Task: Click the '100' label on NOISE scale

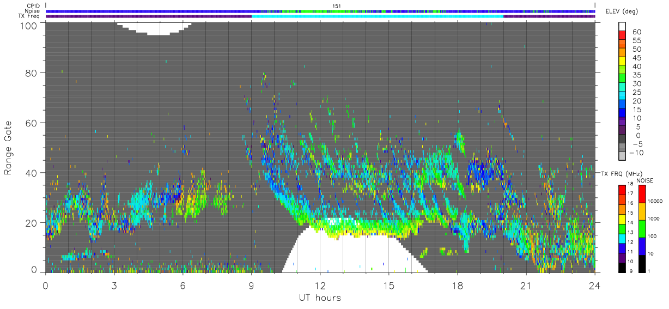Action: (653, 237)
